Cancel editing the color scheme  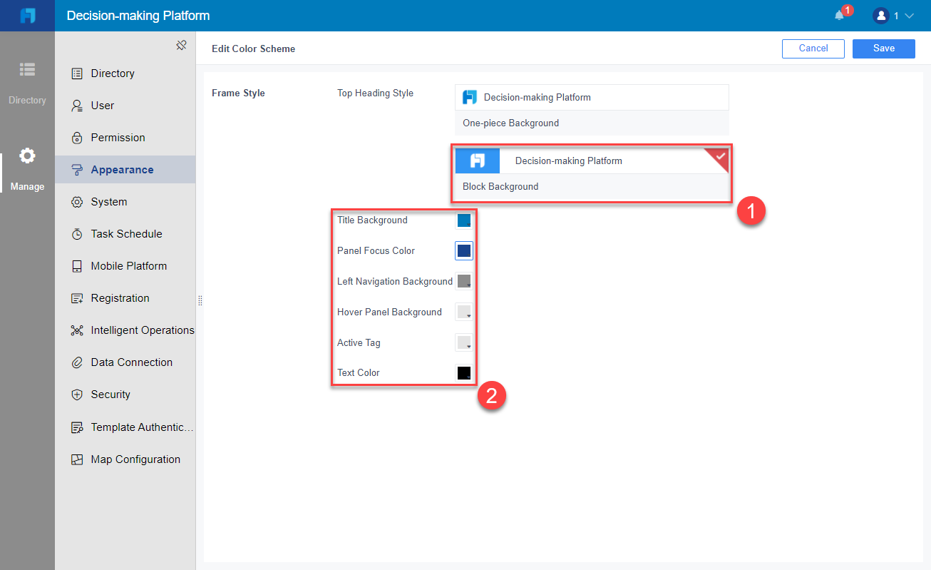813,48
